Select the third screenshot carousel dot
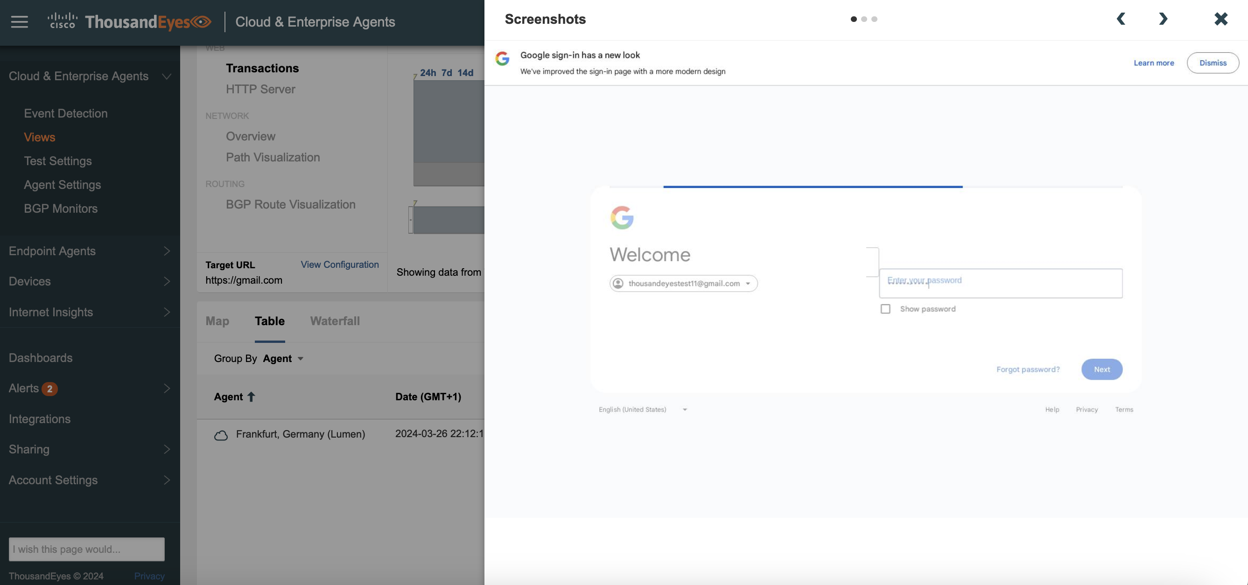The image size is (1248, 585). [x=875, y=19]
